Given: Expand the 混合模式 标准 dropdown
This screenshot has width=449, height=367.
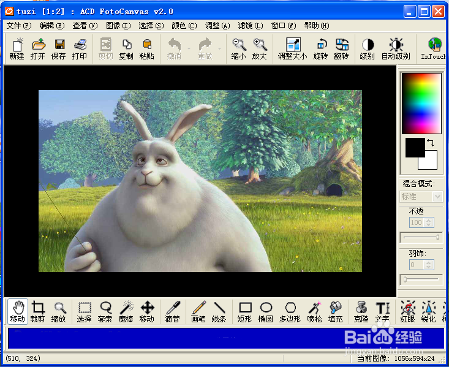Looking at the screenshot, I should click(x=437, y=197).
